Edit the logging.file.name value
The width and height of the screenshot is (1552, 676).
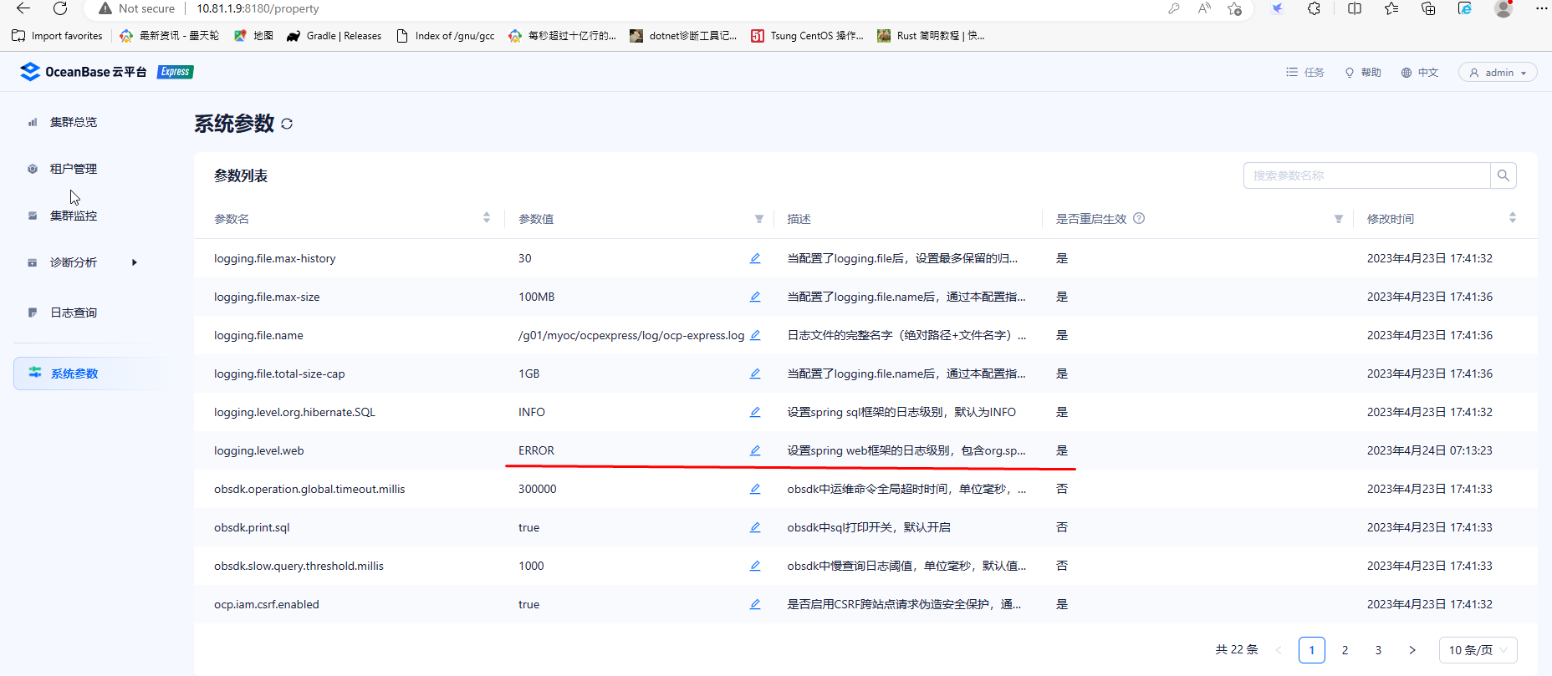755,335
